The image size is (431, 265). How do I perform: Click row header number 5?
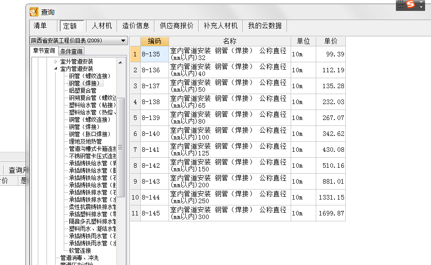click(135, 118)
